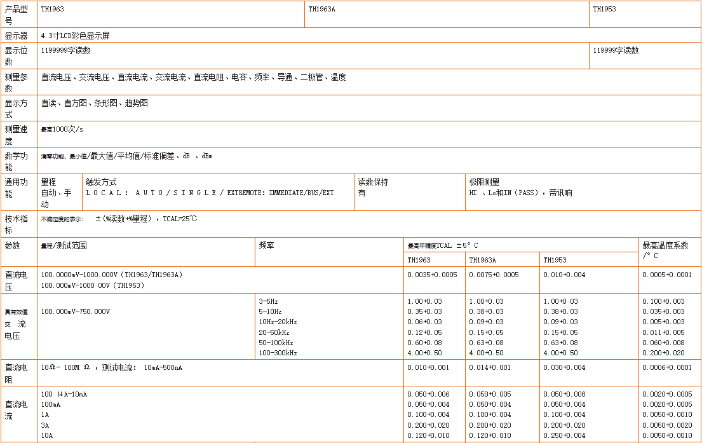Select the 100-300kHz frequency entry
This screenshot has width=702, height=443.
pos(278,353)
